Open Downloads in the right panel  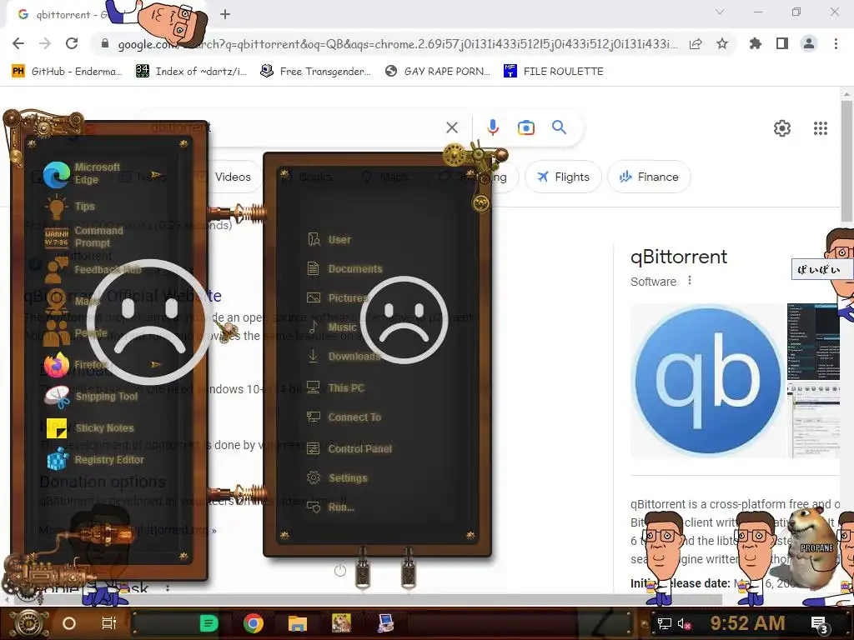click(343, 357)
